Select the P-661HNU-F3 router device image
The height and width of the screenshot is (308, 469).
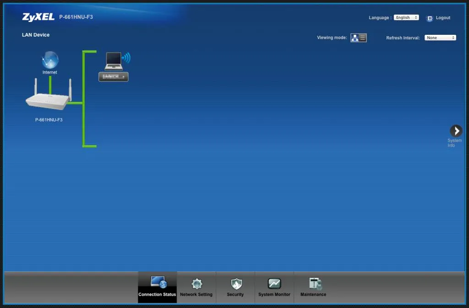[49, 95]
